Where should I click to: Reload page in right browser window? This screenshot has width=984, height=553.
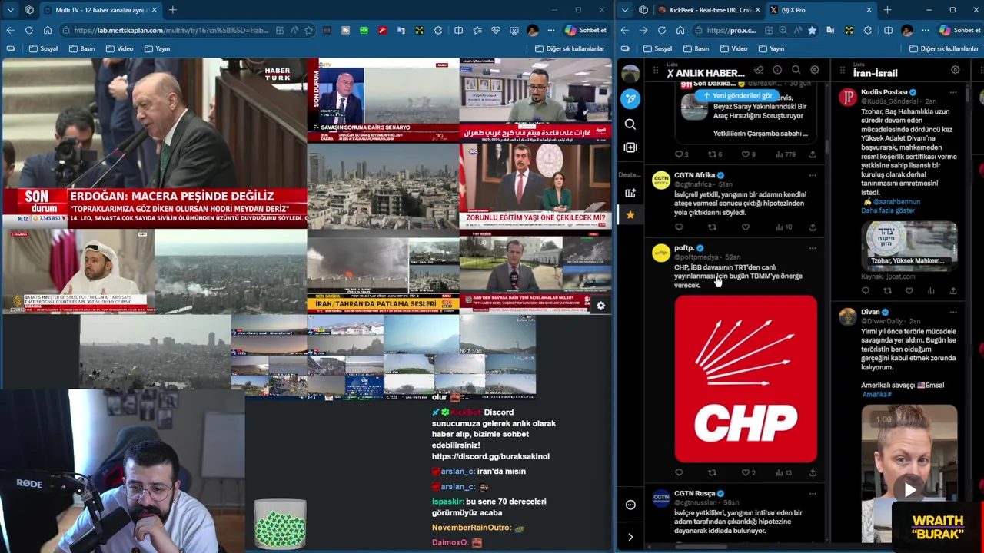662,30
